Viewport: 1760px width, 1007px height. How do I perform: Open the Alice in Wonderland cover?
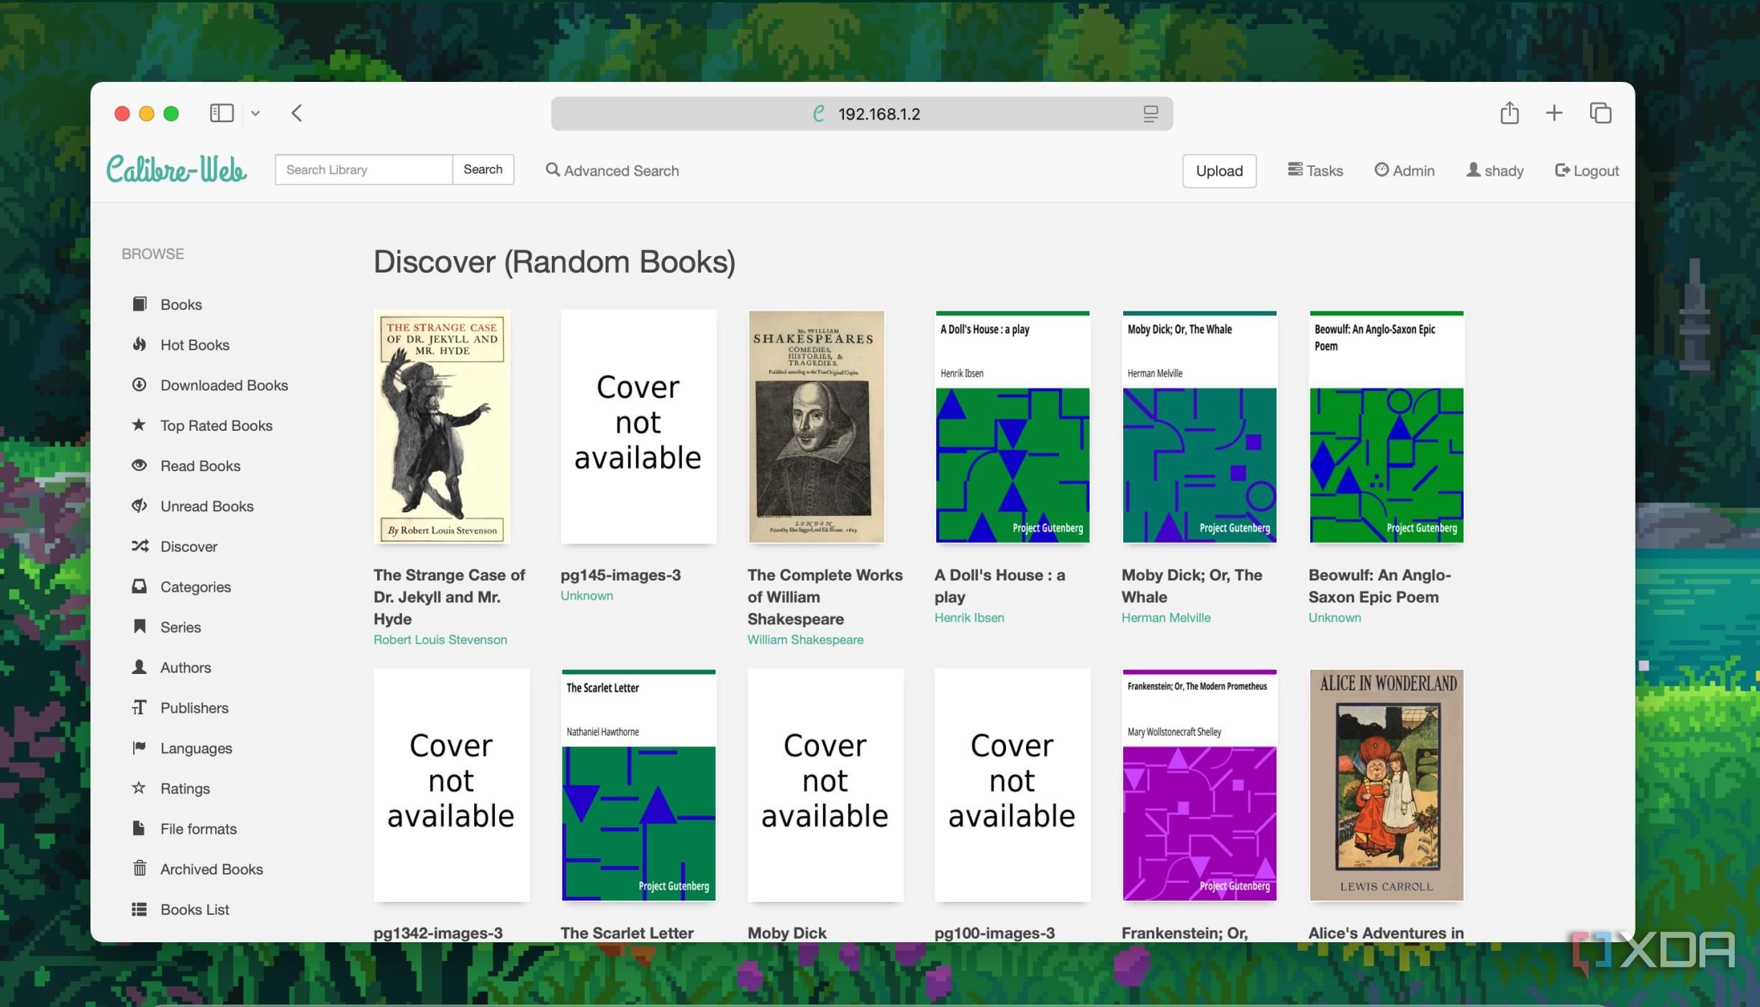1387,785
